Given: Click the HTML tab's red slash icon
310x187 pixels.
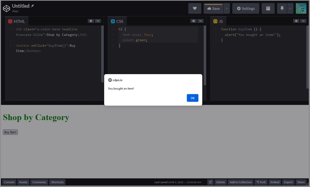Looking at the screenshot, I should [x=10, y=21].
